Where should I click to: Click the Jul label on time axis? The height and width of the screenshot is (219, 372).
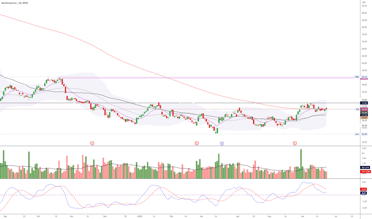pyautogui.click(x=336, y=216)
